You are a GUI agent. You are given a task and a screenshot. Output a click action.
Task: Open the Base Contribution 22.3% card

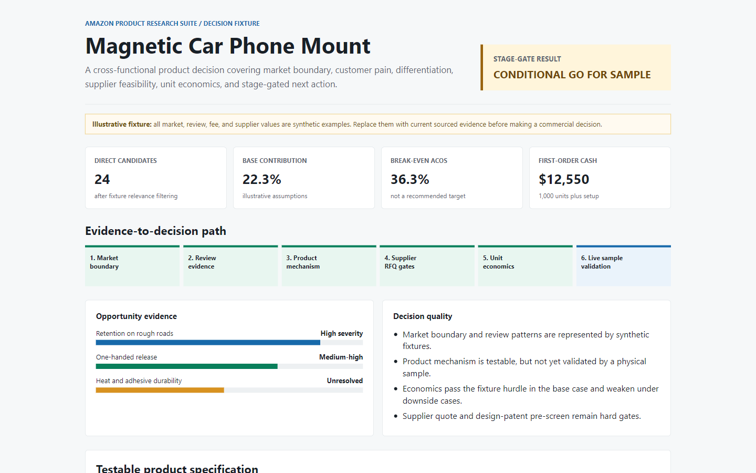click(304, 178)
